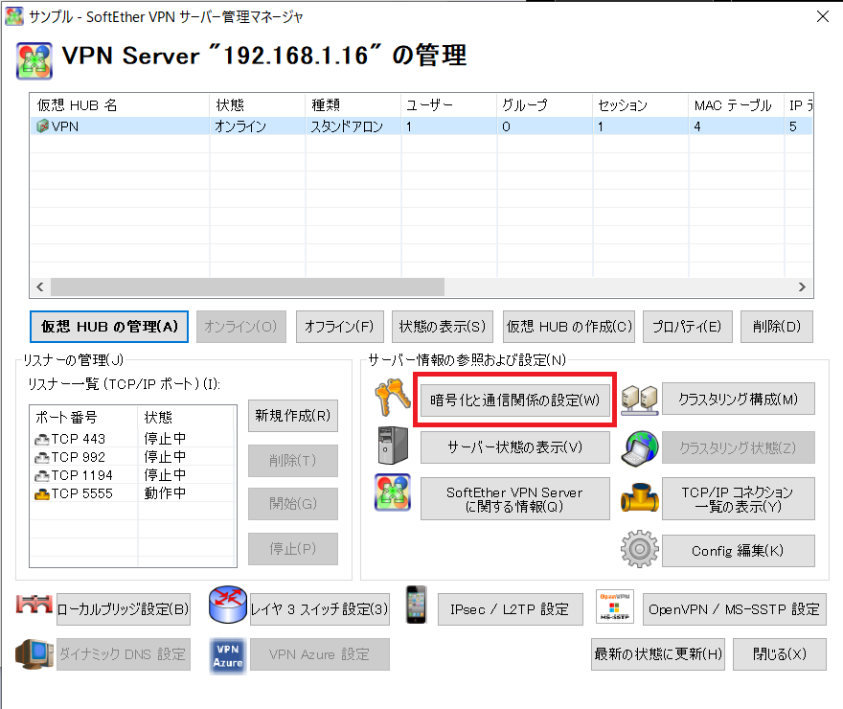Sort by the 仮想 HUB 名 column header

click(120, 104)
